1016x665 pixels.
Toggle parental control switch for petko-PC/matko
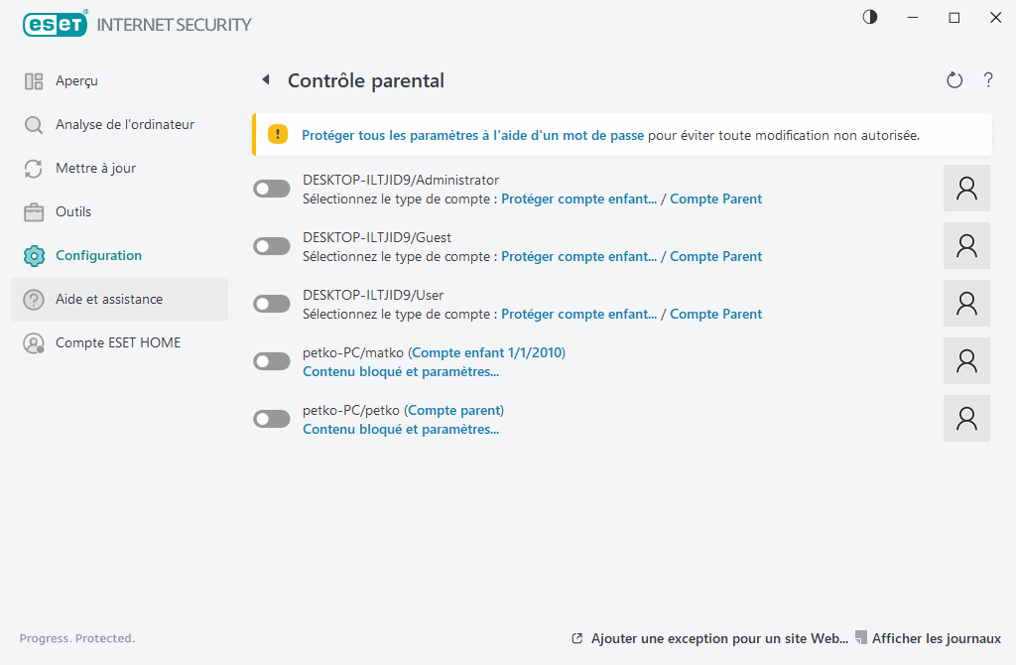tap(272, 361)
